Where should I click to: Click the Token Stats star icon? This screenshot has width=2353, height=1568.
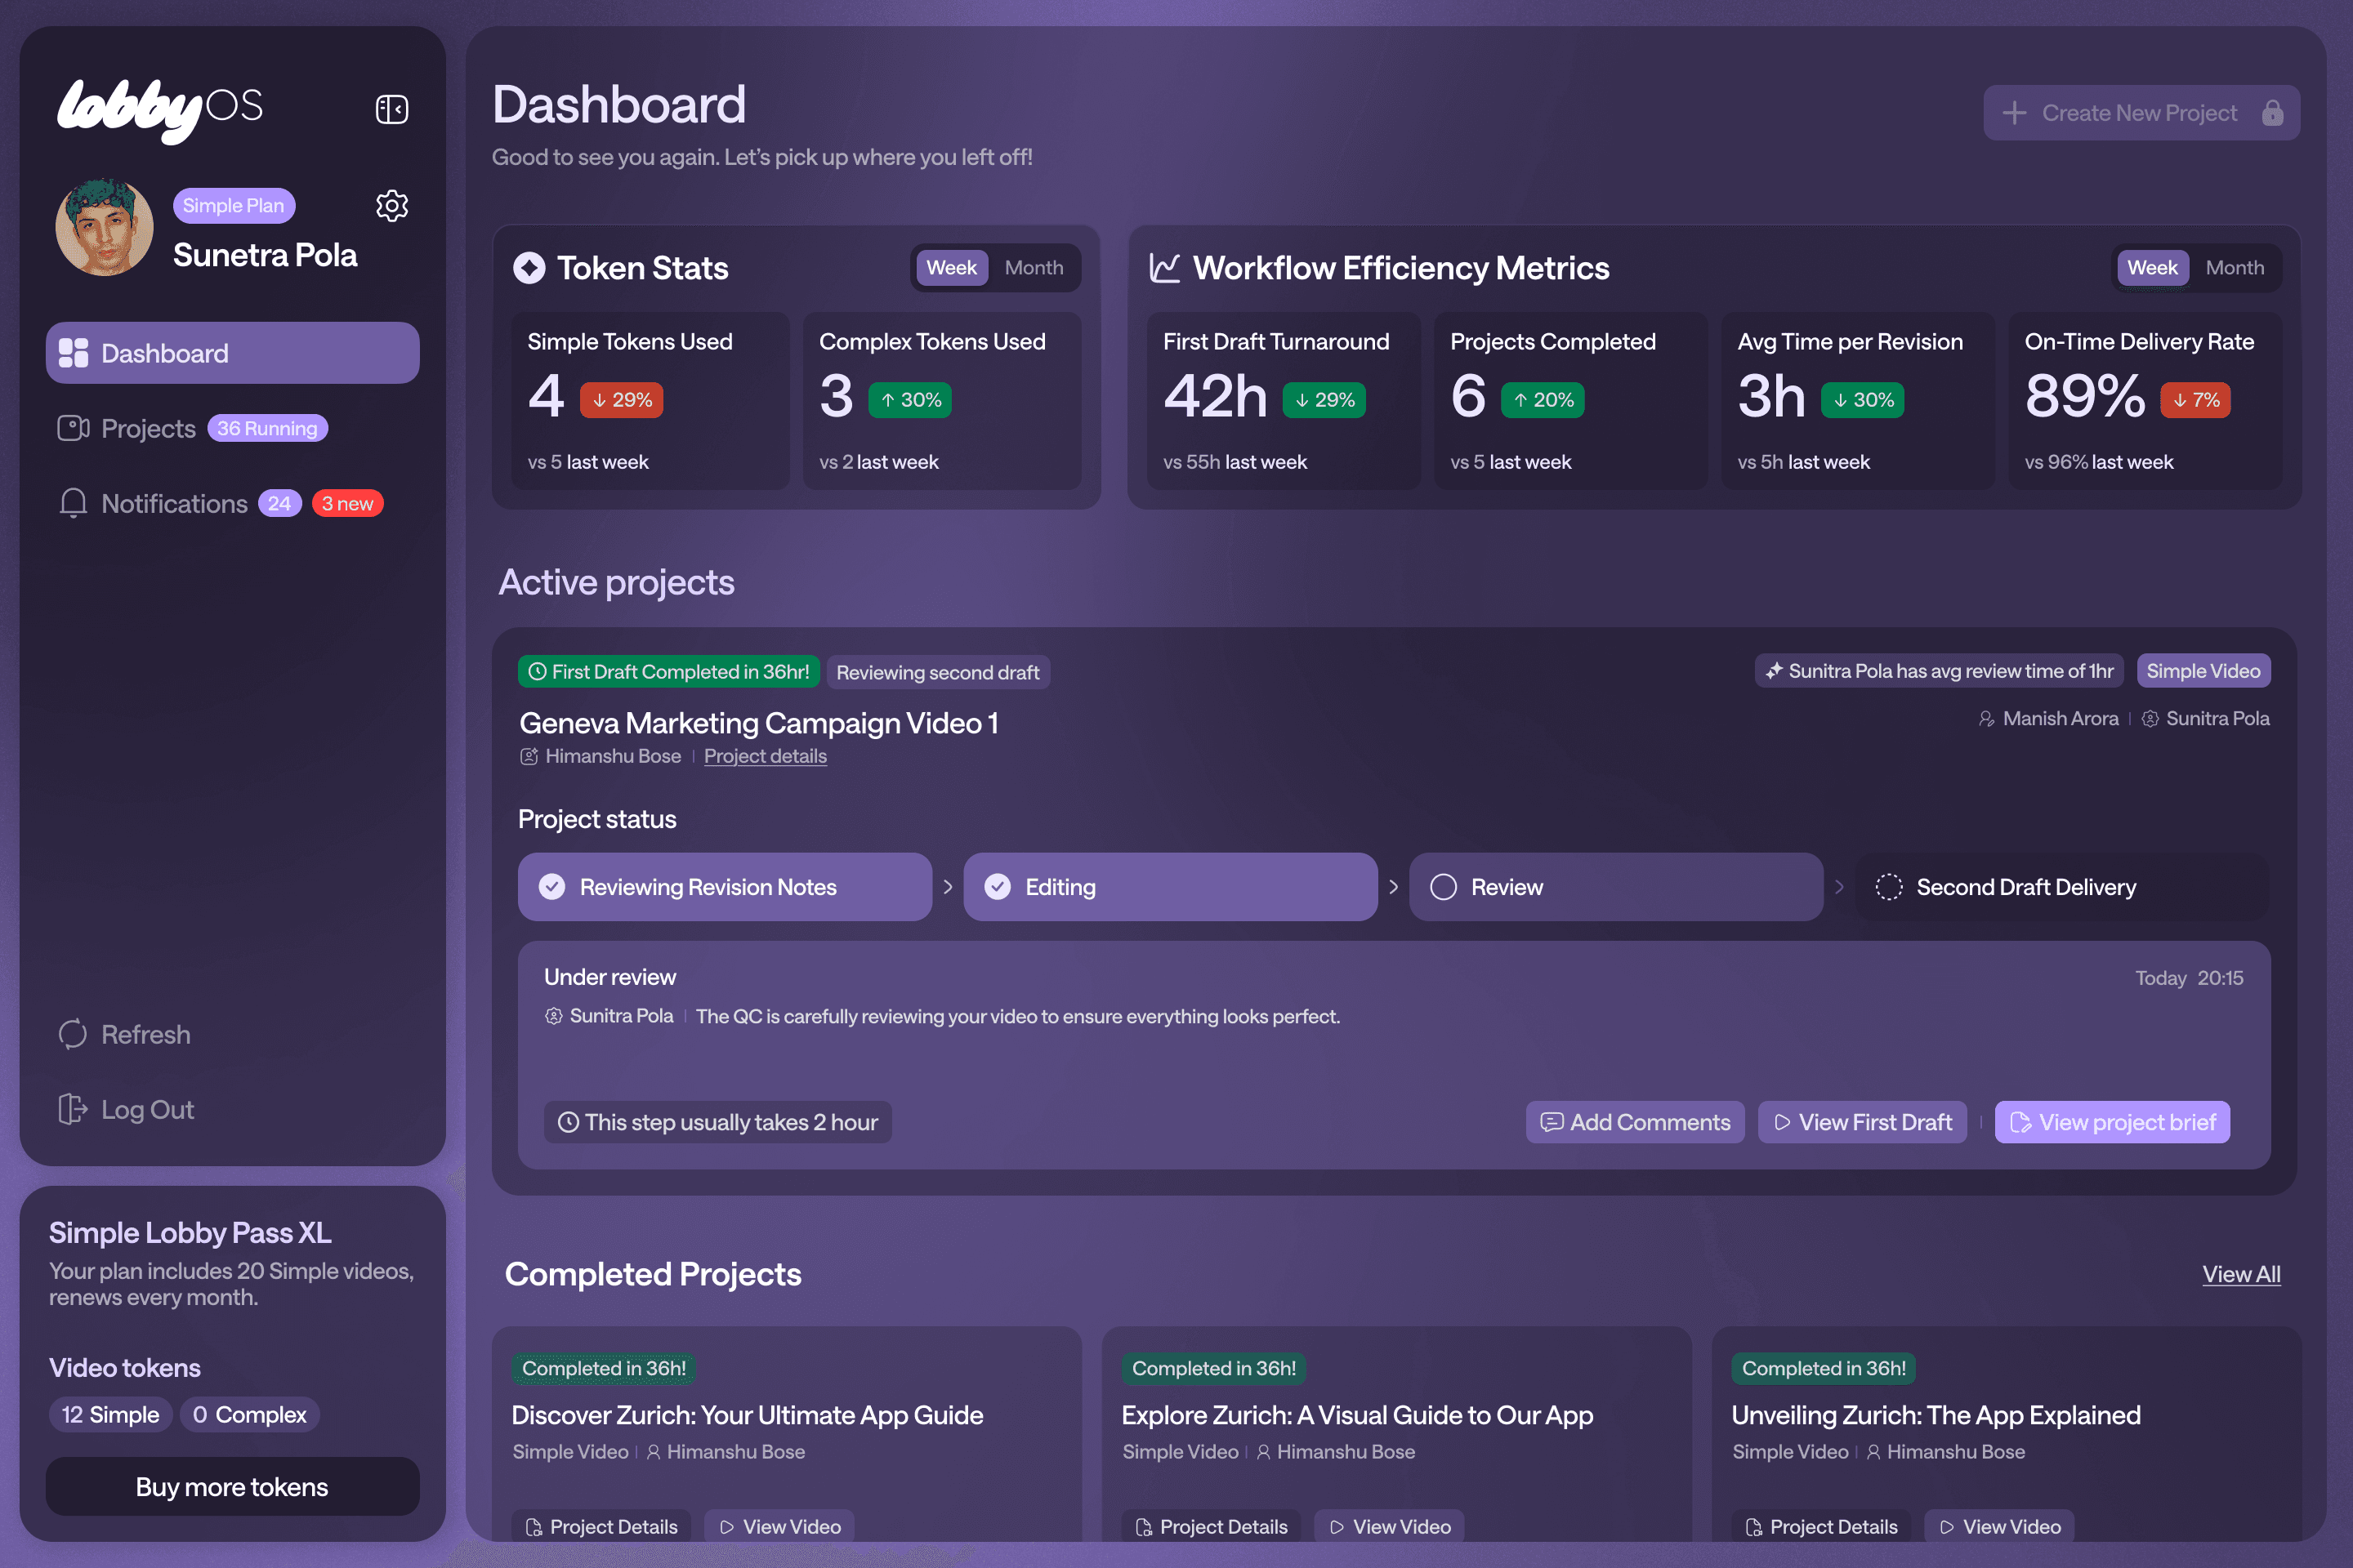pos(529,268)
